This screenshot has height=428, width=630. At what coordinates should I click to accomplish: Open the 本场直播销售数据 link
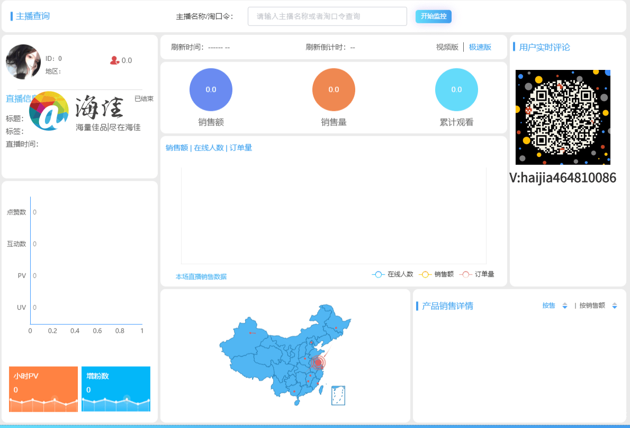[x=201, y=277]
